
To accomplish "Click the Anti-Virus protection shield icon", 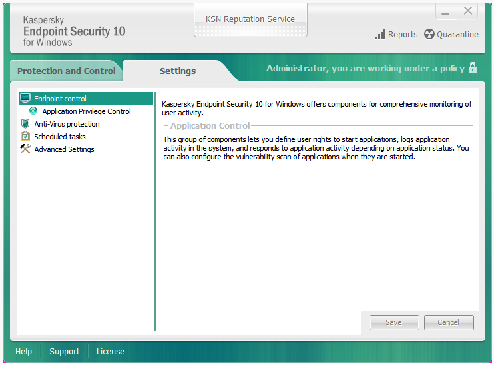I will point(25,124).
